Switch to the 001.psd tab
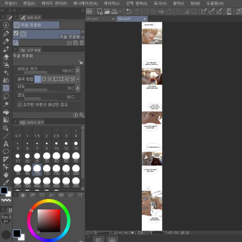The image size is (242, 242). point(92,19)
